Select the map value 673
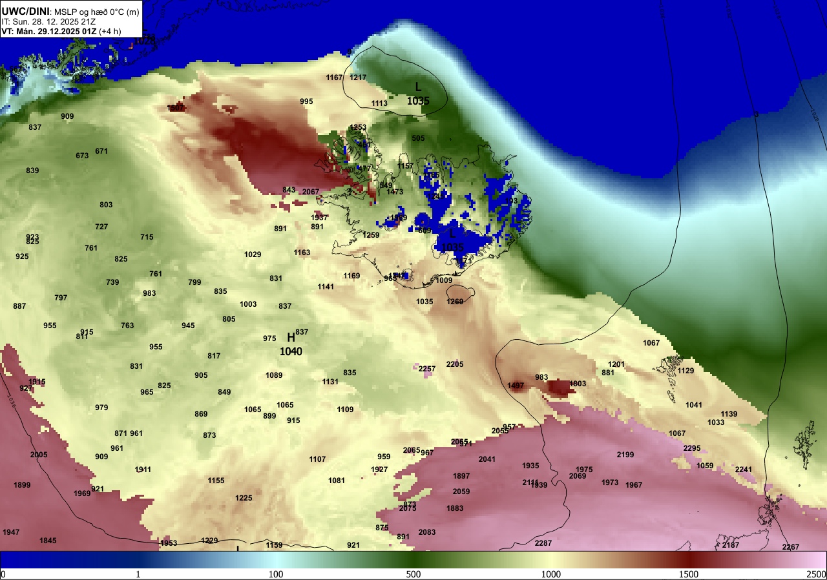This screenshot has height=580, width=827. coord(82,156)
